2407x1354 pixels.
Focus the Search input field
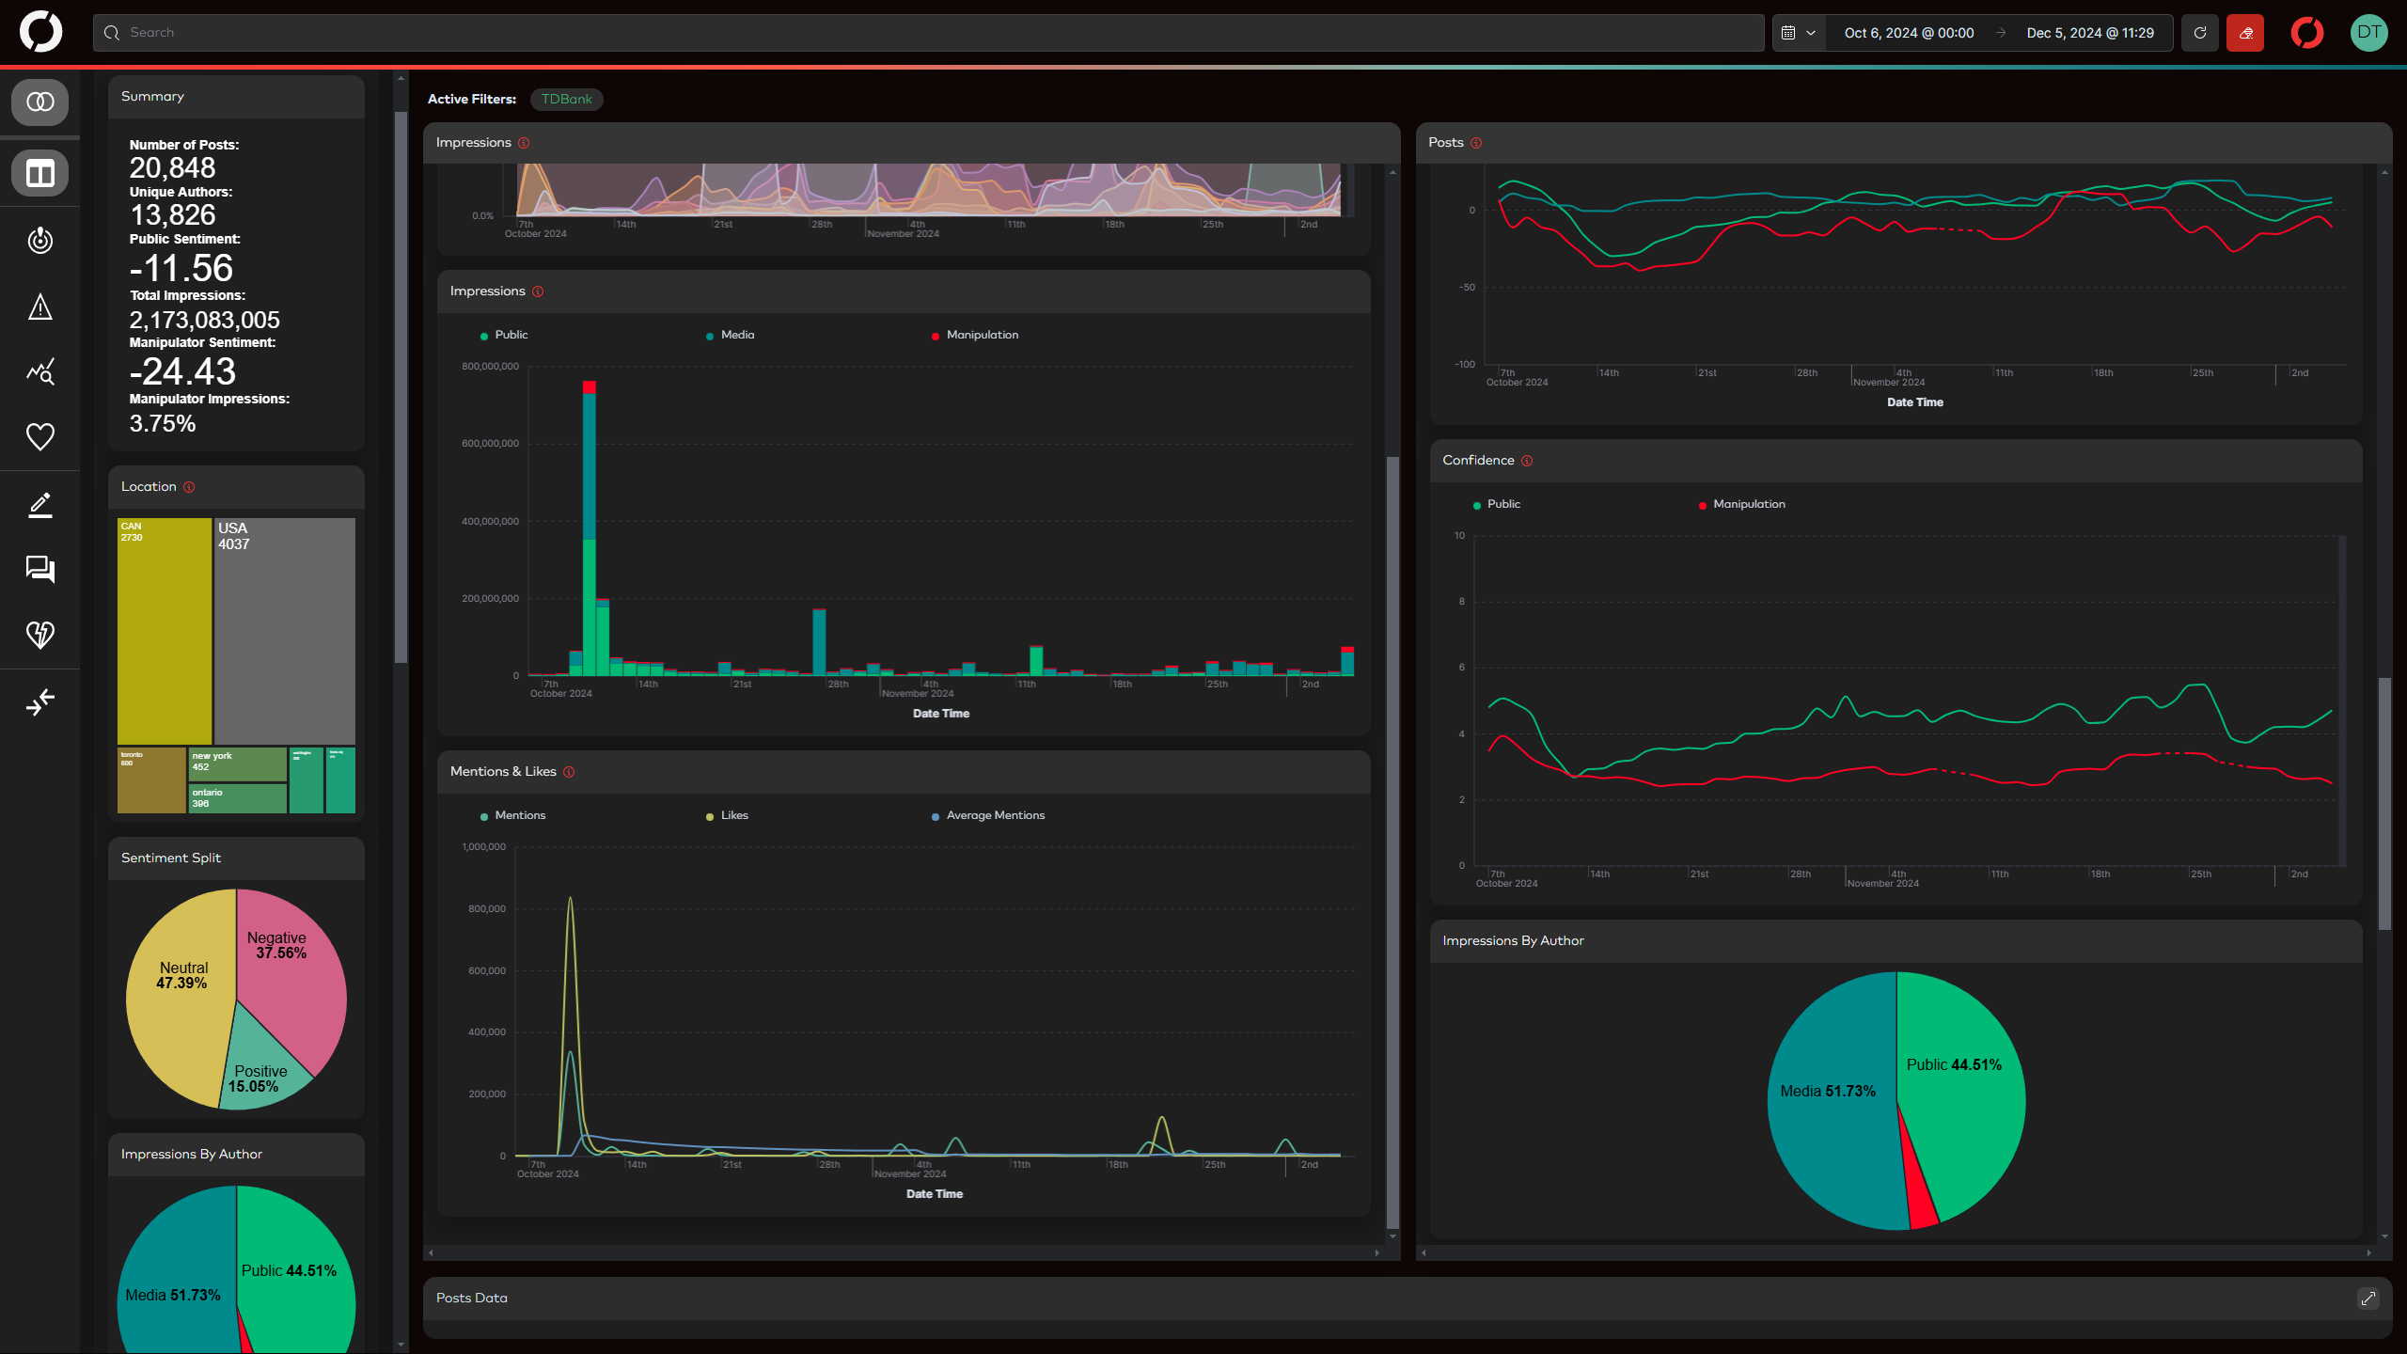928,33
